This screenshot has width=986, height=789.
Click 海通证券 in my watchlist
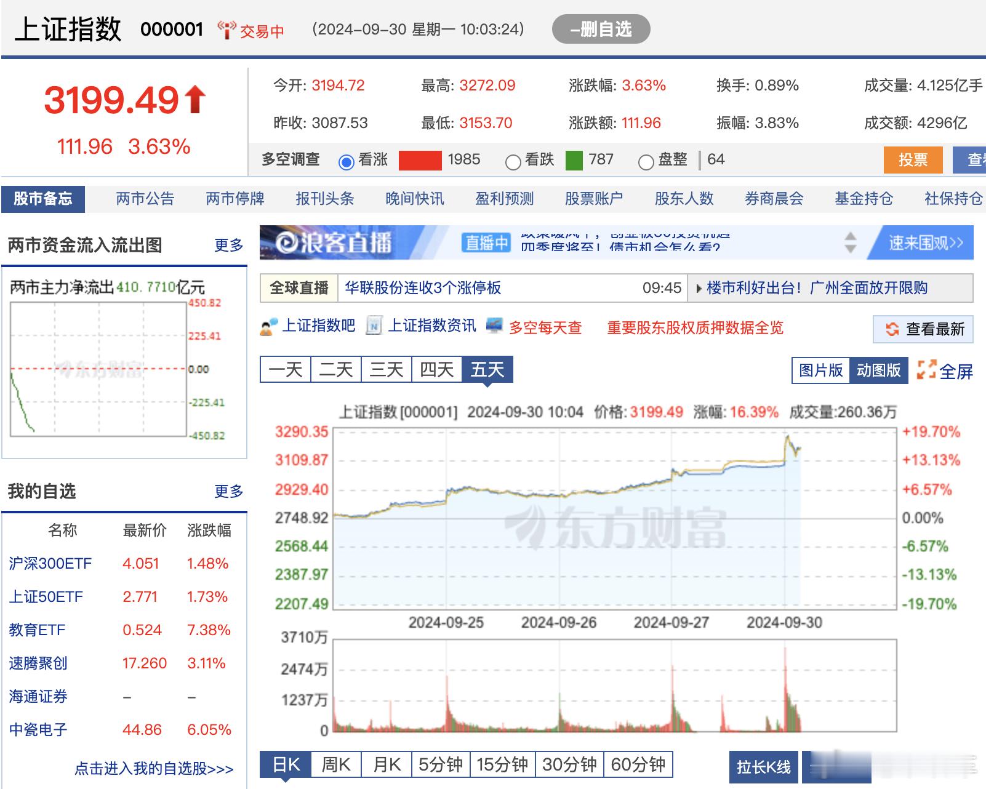tap(38, 697)
